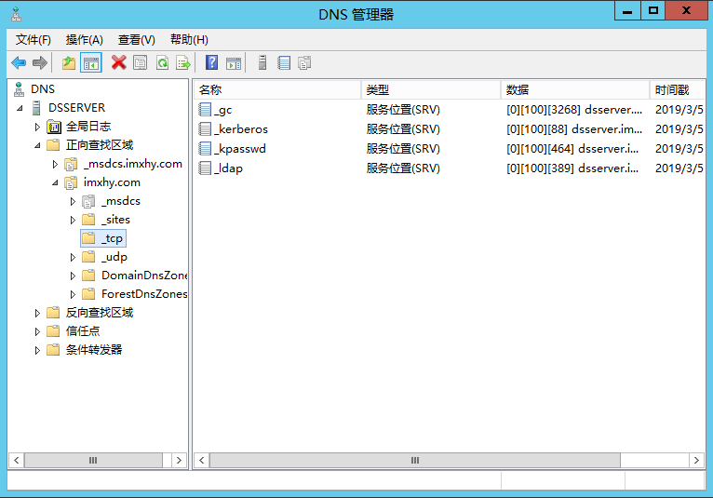Select the 条件转发器 tree item
This screenshot has width=713, height=498.
coord(94,350)
